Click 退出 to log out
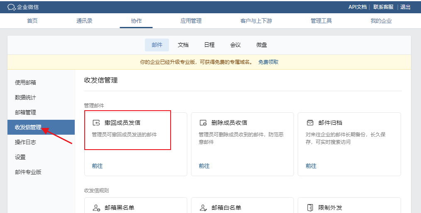The width and height of the screenshot is (421, 213). click(405, 7)
